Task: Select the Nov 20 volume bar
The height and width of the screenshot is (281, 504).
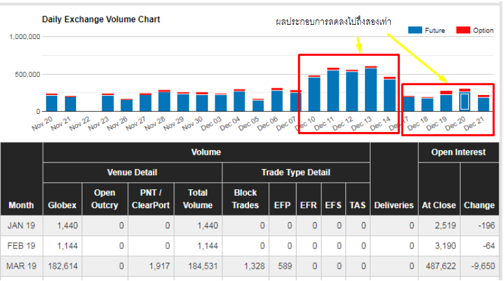Action: pyautogui.click(x=52, y=103)
